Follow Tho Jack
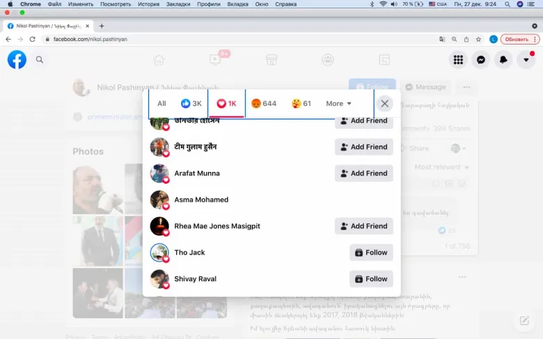543x339 pixels. click(x=371, y=253)
